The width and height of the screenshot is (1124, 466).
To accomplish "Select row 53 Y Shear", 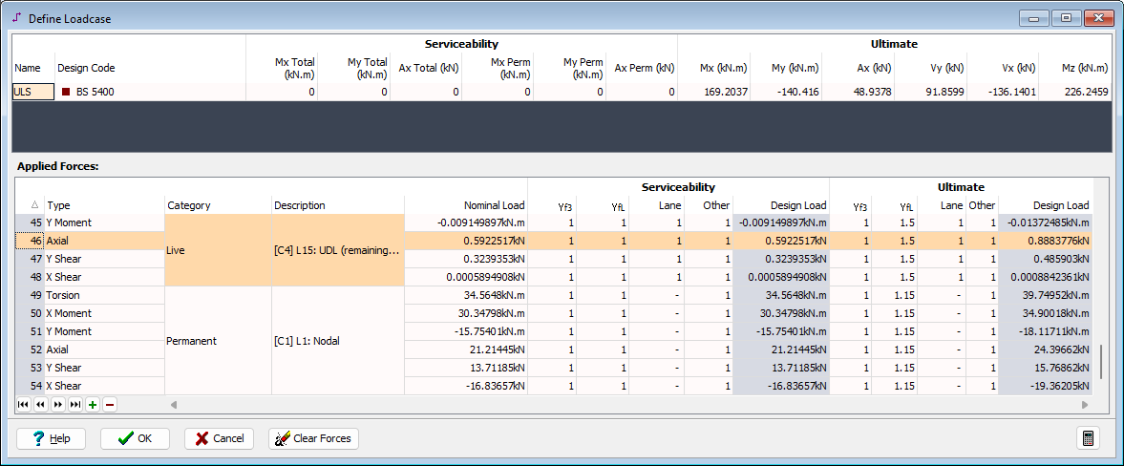I will pyautogui.click(x=105, y=368).
